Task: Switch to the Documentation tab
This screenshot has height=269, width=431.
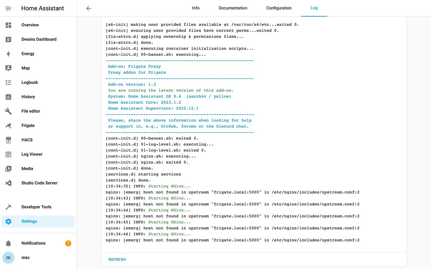Action: pyautogui.click(x=233, y=7)
